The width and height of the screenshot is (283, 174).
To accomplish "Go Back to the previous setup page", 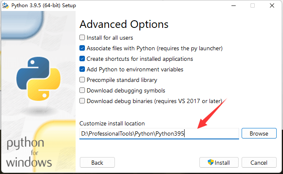I will pos(97,163).
